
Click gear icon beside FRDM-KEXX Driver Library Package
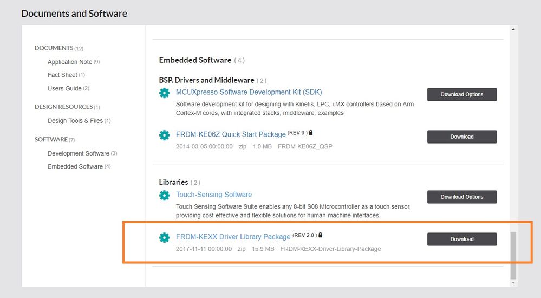(164, 237)
